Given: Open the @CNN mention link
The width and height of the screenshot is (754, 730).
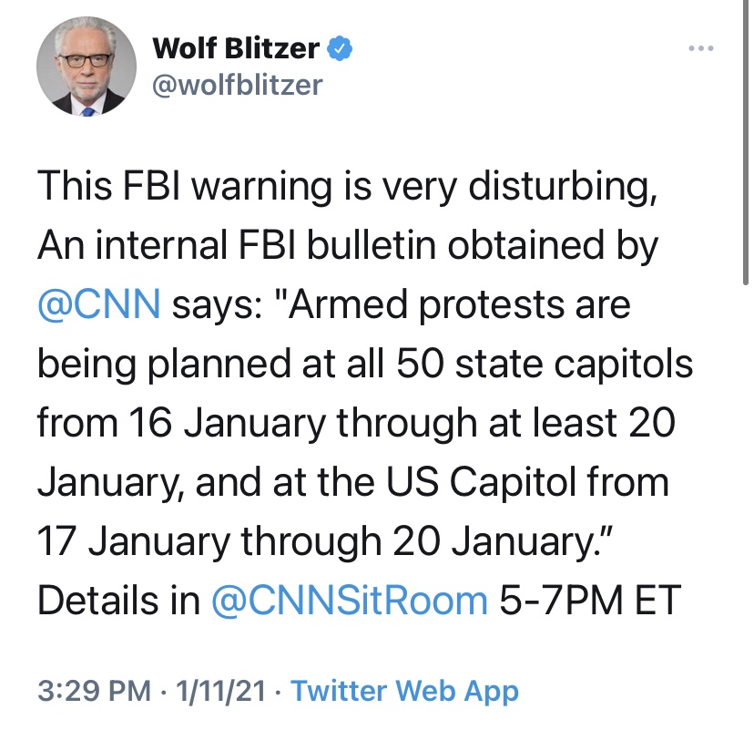Looking at the screenshot, I should click(x=99, y=304).
